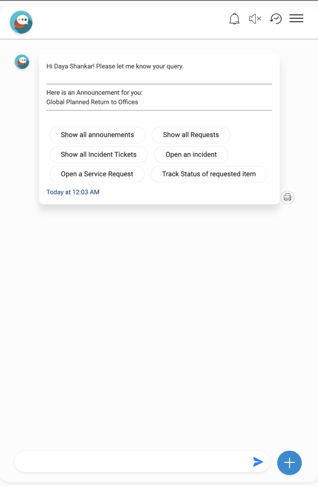The image size is (318, 486).
Task: Click the bot avatar beside the message
Action: pyautogui.click(x=22, y=62)
